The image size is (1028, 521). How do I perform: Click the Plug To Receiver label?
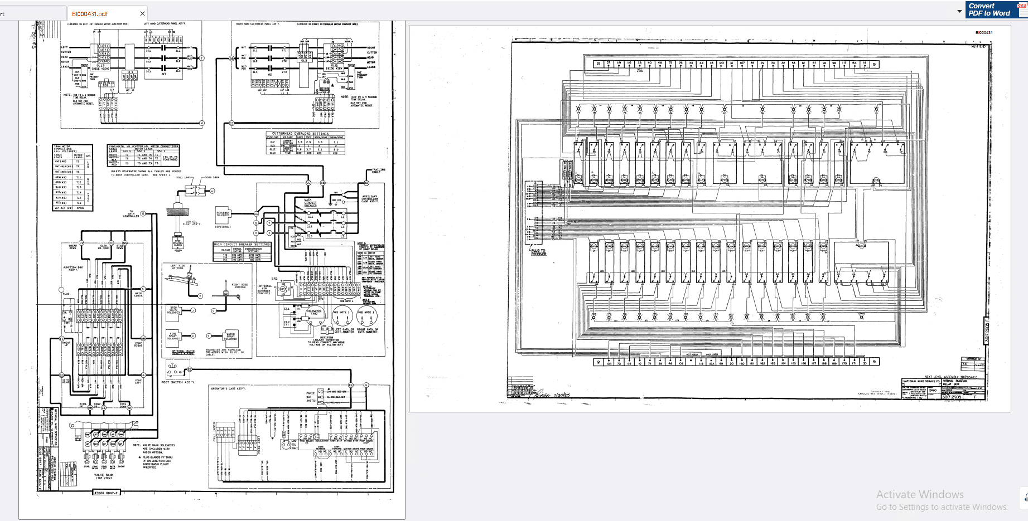coord(539,252)
